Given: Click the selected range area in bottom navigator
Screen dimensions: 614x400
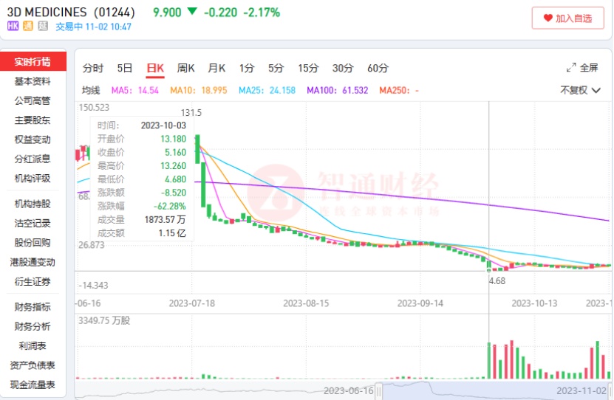Looking at the screenshot, I should tap(494, 390).
